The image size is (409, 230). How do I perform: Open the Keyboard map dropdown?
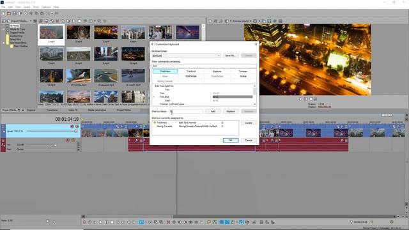tap(219, 56)
